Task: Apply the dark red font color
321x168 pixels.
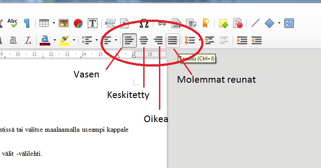Action: (45, 40)
